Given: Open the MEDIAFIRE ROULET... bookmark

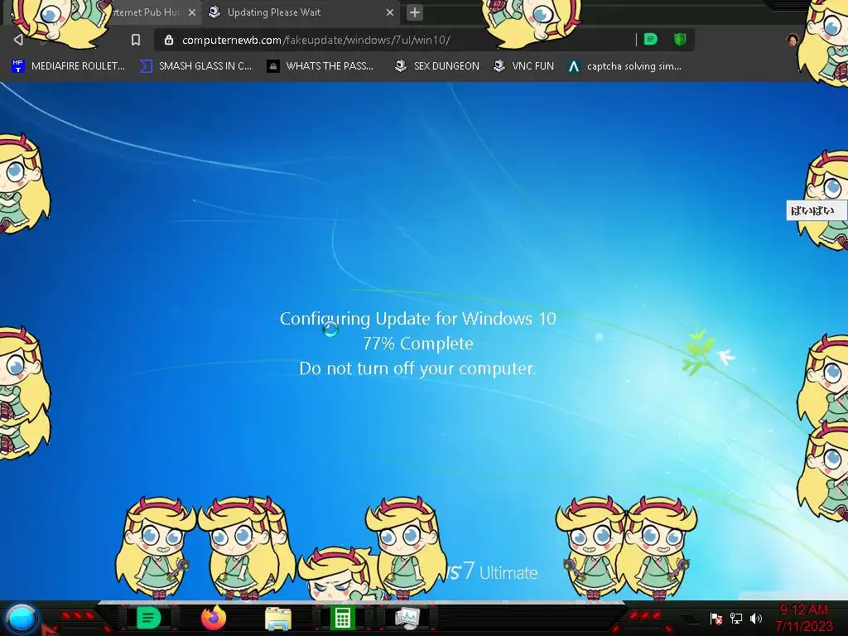Looking at the screenshot, I should pos(68,66).
